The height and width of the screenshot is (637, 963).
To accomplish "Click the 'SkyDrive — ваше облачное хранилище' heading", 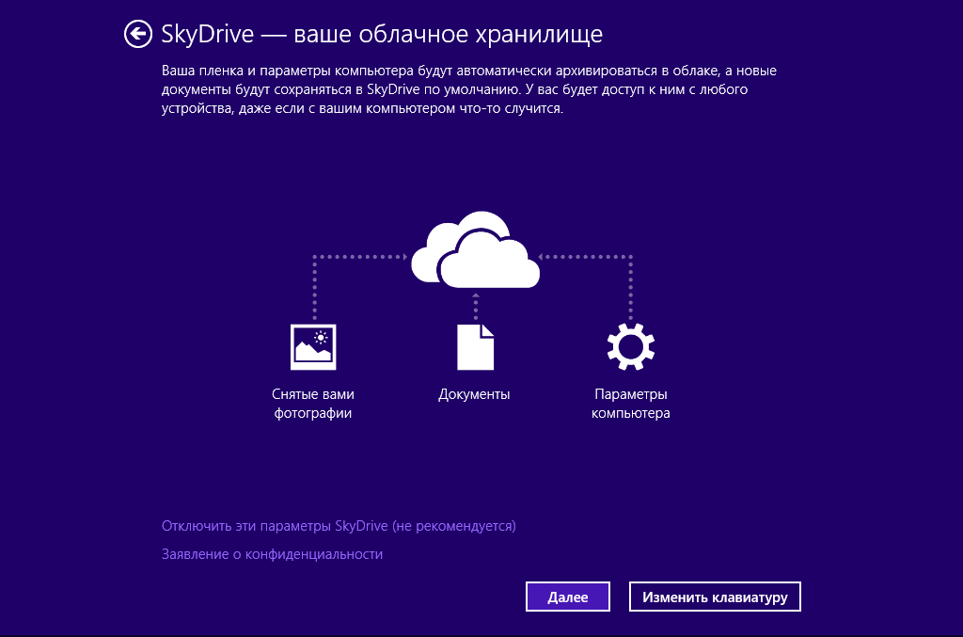I will [x=382, y=34].
